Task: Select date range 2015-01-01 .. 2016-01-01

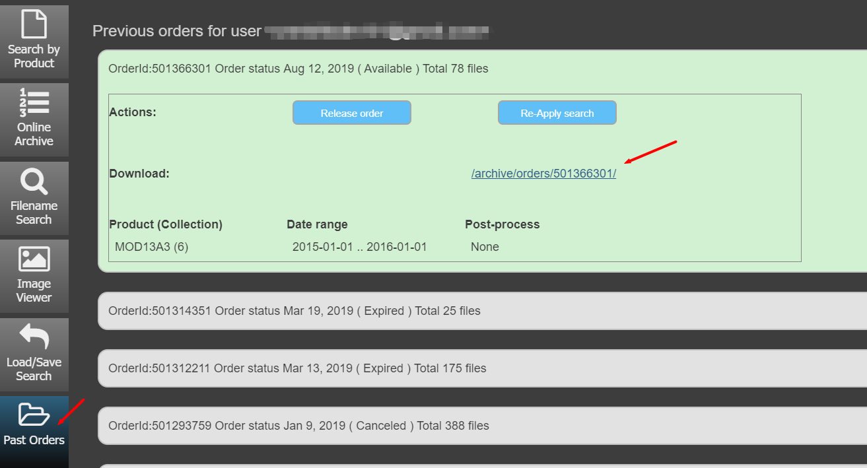Action: pyautogui.click(x=360, y=247)
